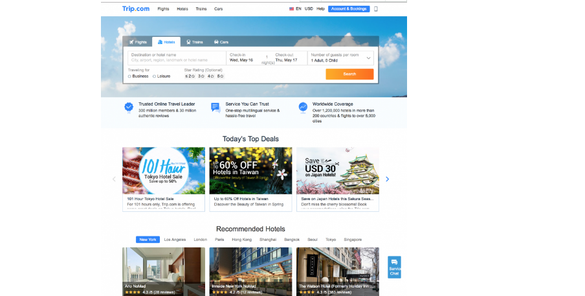Select the Tokyo city tab
Image resolution: width=585 pixels, height=296 pixels.
pyautogui.click(x=331, y=240)
